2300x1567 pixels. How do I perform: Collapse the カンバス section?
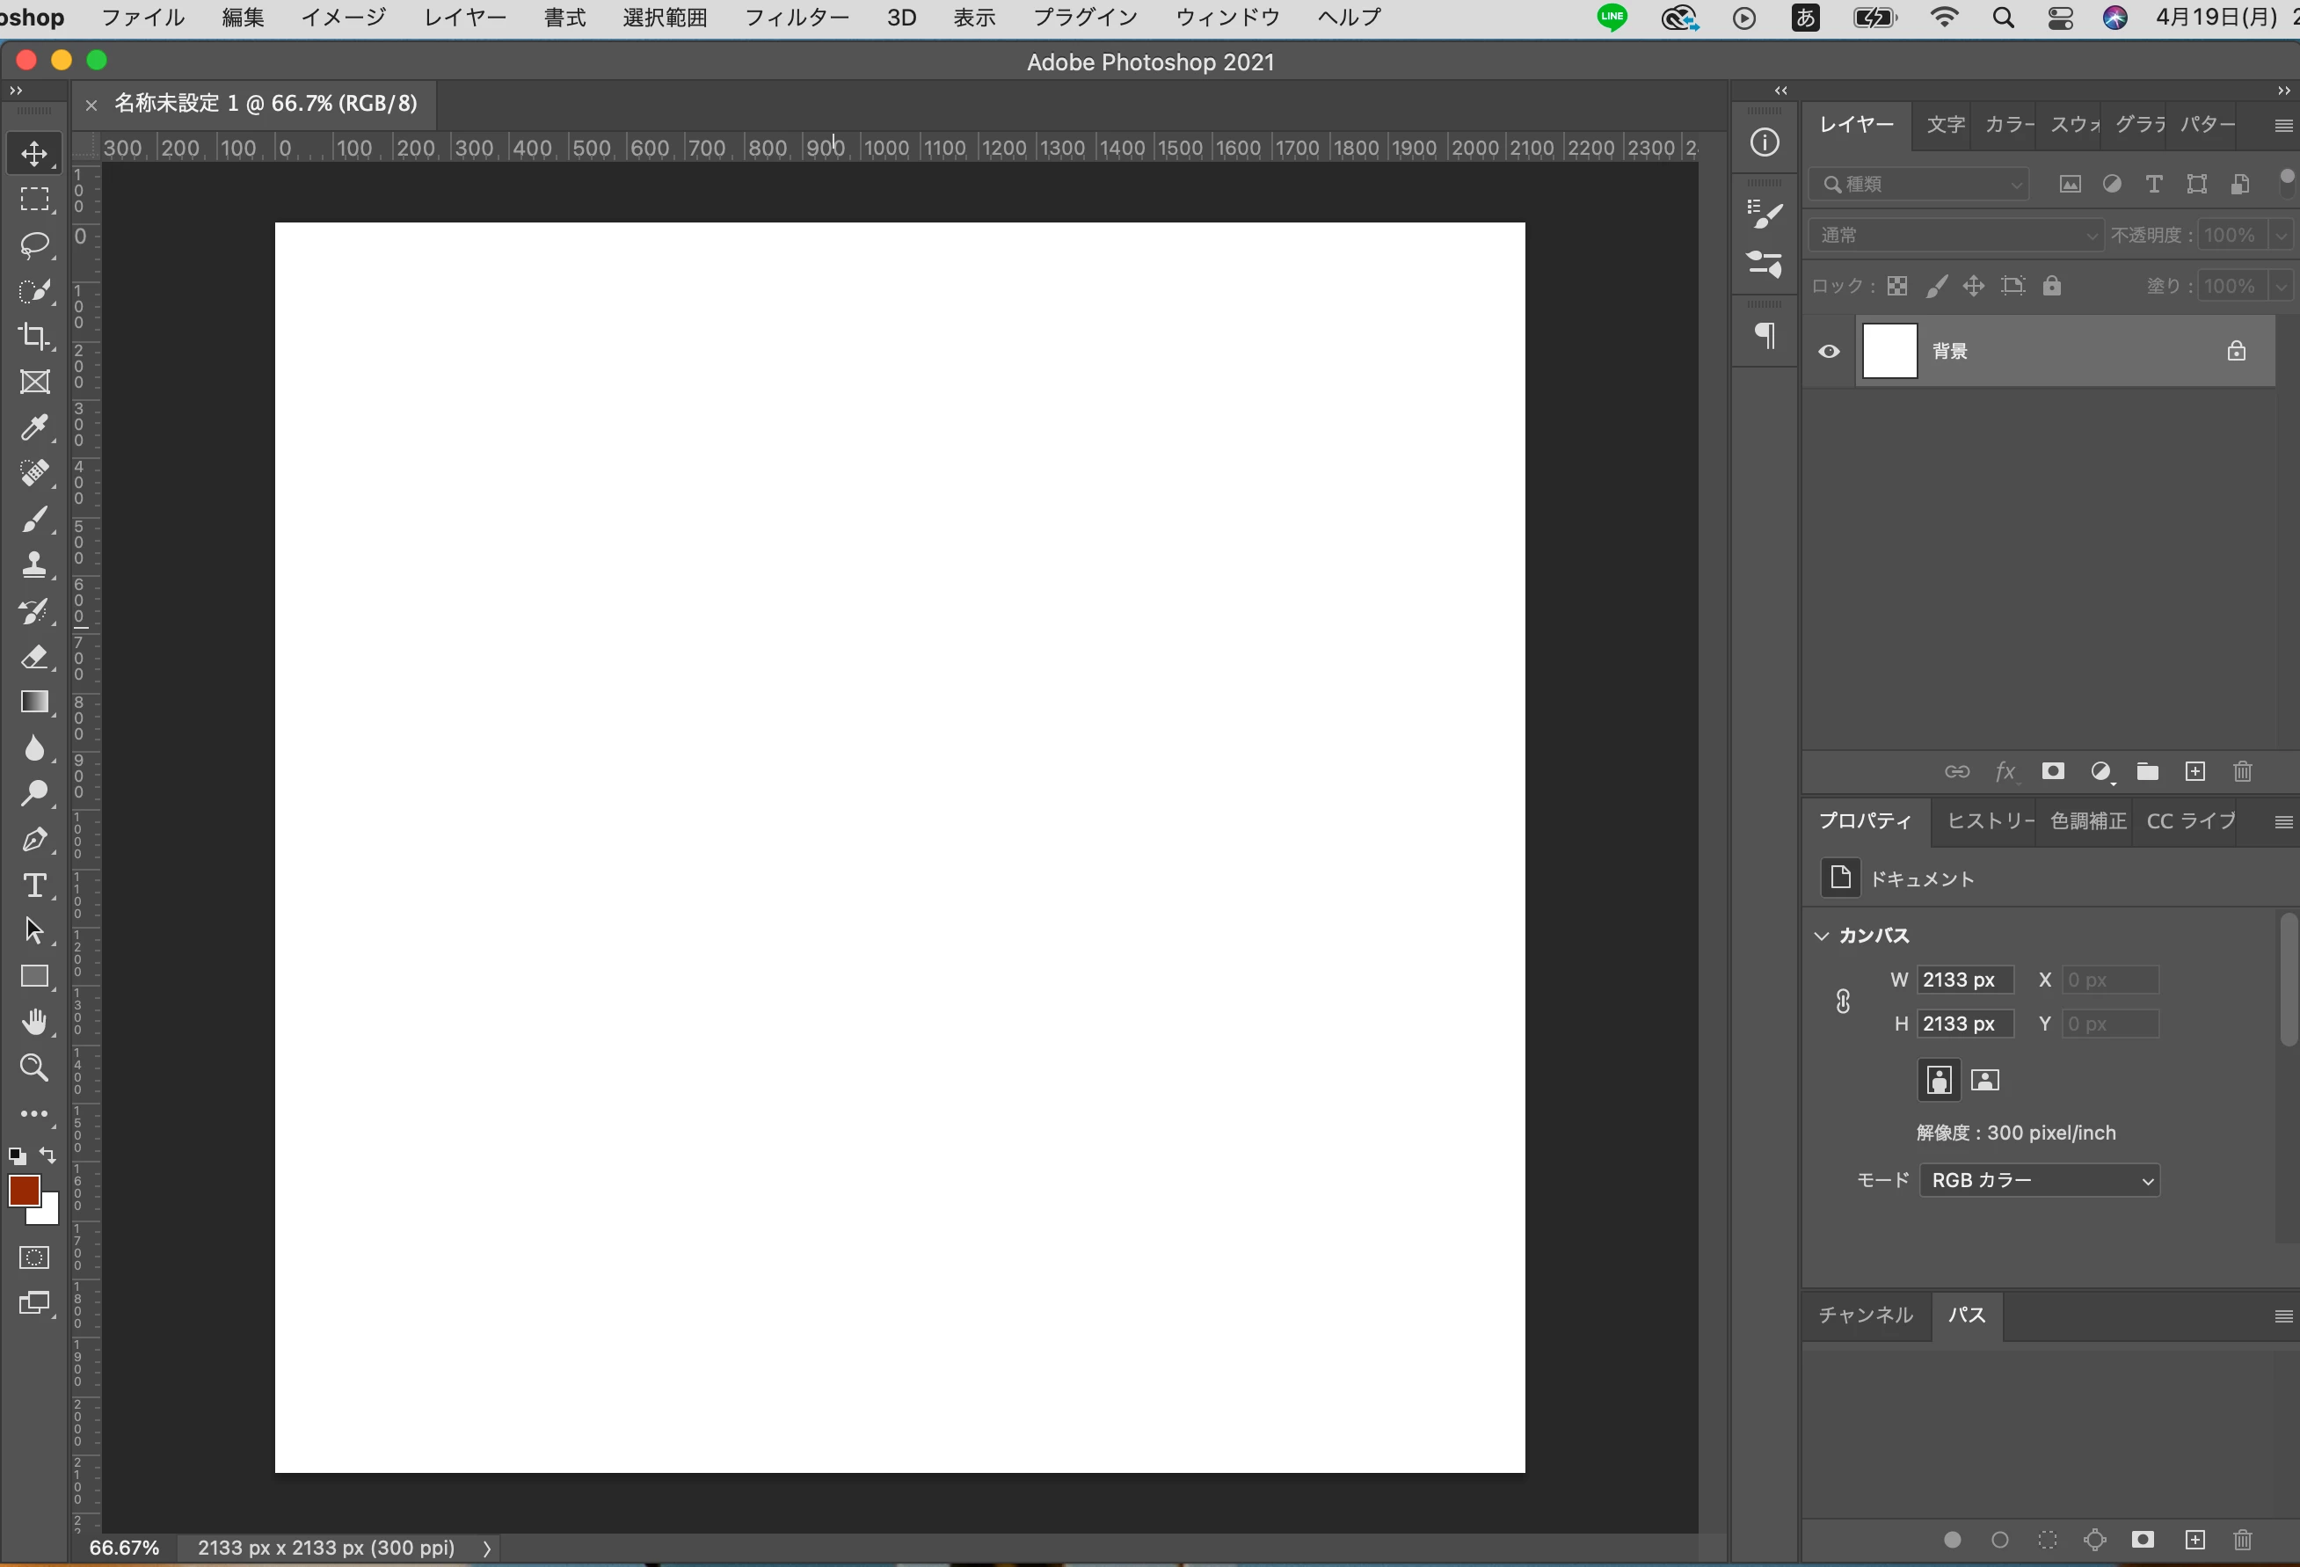(x=1821, y=936)
